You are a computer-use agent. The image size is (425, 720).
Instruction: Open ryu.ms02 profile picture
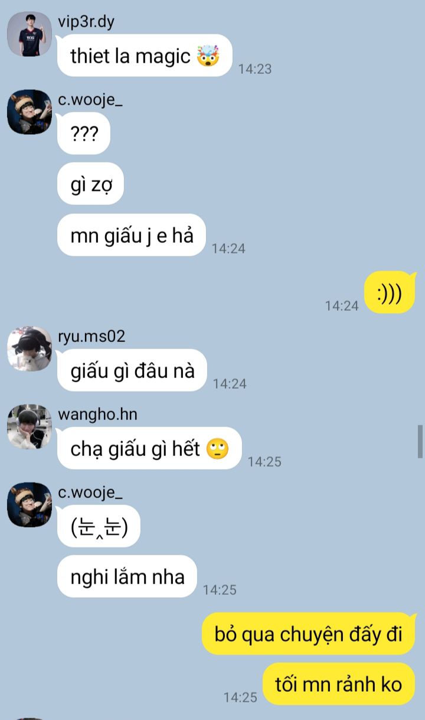(30, 348)
